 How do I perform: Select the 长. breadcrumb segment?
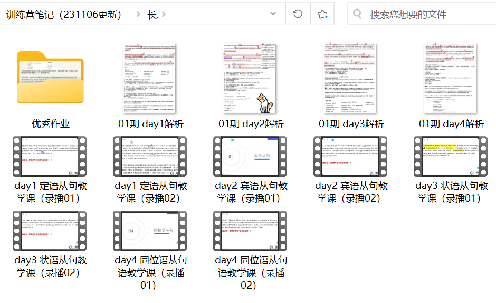[153, 15]
